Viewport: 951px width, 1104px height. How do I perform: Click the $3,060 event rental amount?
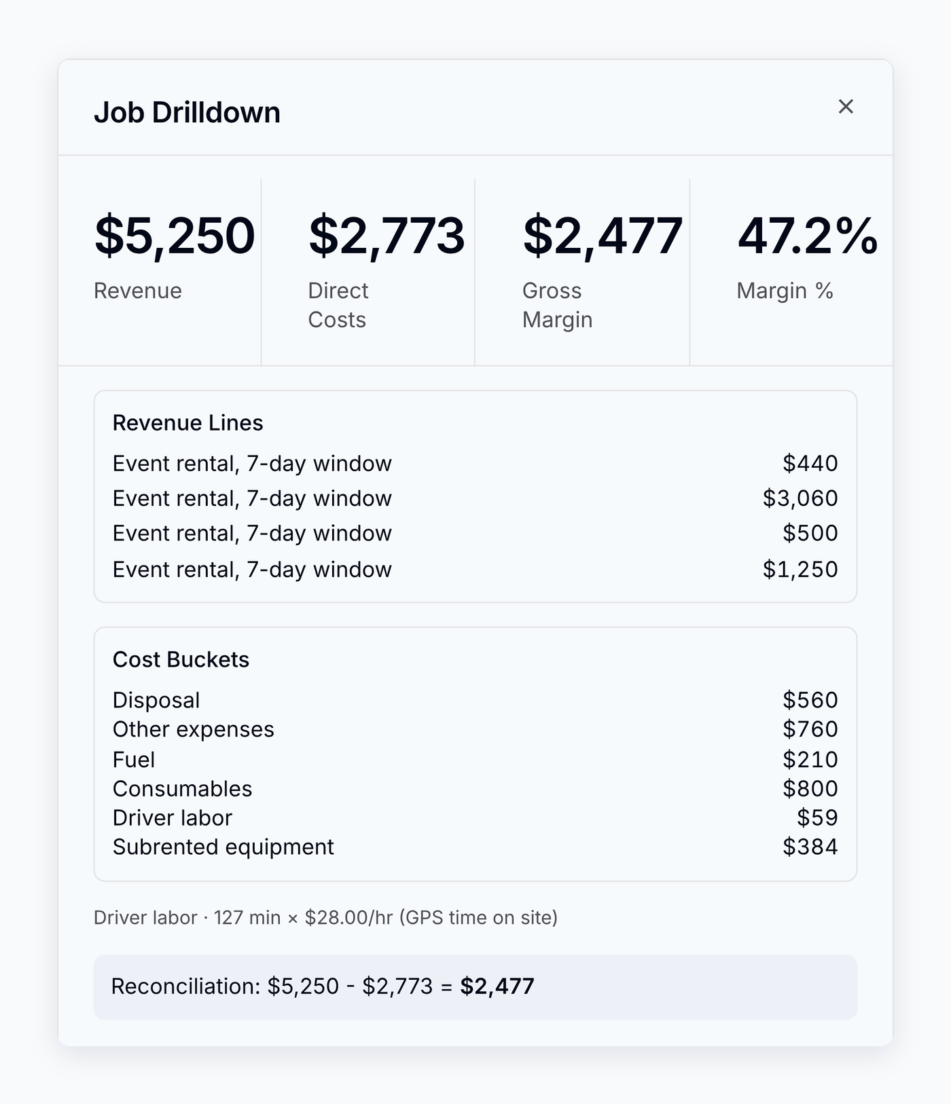point(800,498)
